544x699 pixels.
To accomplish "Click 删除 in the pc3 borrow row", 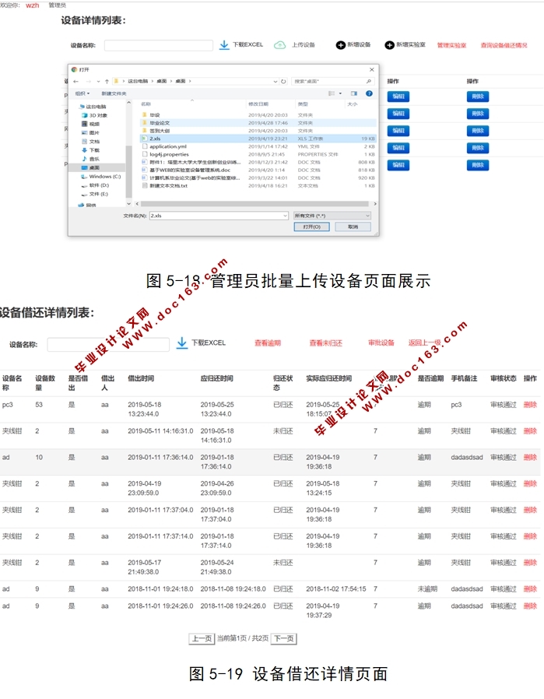I will (x=530, y=405).
